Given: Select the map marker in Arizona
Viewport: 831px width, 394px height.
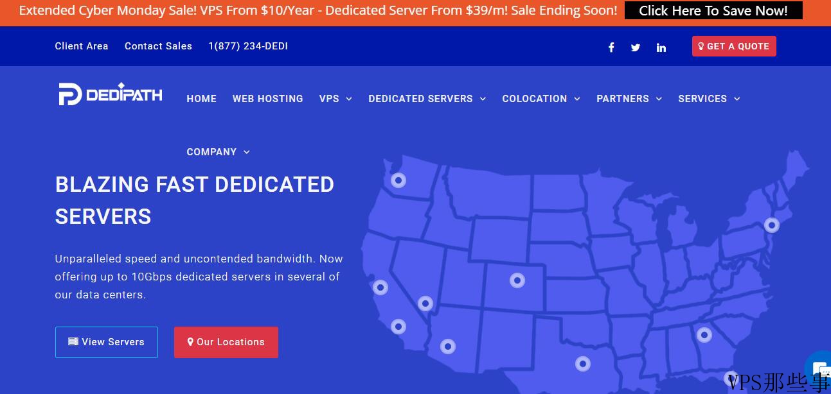Looking at the screenshot, I should [448, 347].
